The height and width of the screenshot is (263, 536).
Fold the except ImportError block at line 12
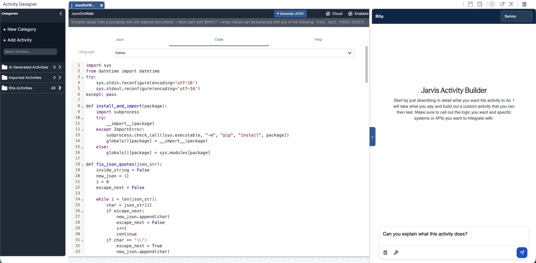click(82, 130)
